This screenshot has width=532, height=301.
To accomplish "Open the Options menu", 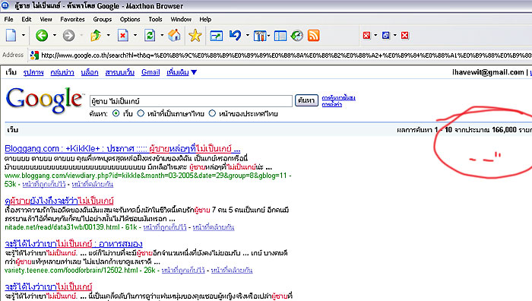I will pos(130,19).
